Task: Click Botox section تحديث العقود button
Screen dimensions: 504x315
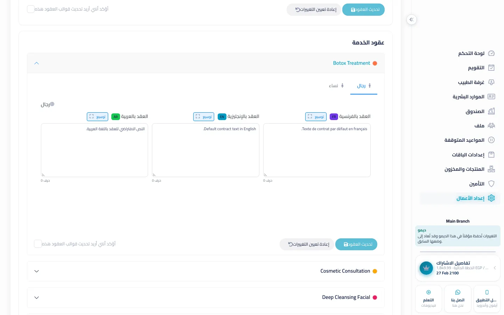Action: click(356, 244)
